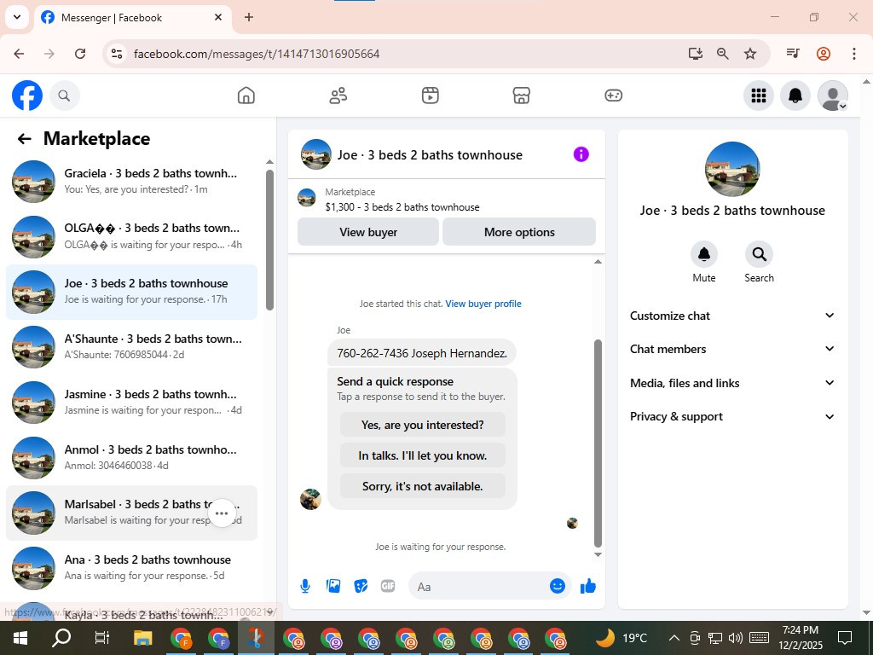Open the notifications bell in header
Viewport: 873px width, 655px height.
pyautogui.click(x=795, y=96)
